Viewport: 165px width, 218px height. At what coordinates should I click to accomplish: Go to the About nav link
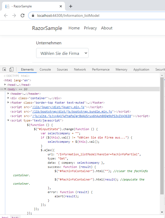point(107,28)
